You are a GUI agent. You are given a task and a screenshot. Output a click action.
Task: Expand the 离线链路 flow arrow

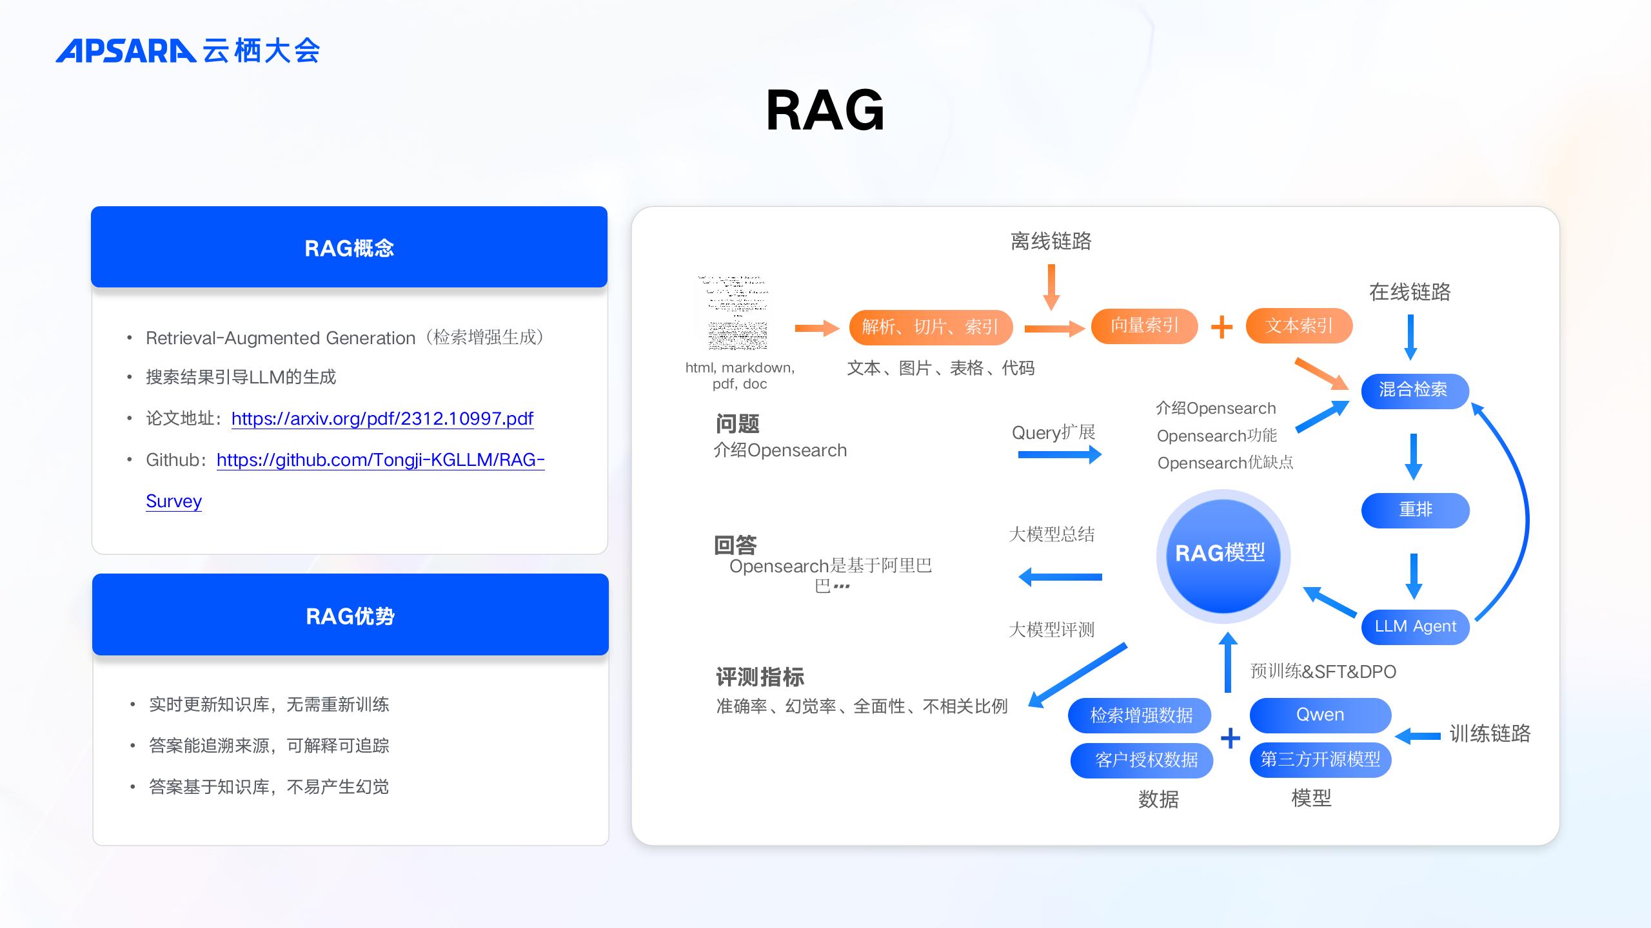click(1051, 284)
